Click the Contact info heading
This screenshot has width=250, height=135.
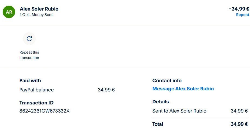[167, 81]
